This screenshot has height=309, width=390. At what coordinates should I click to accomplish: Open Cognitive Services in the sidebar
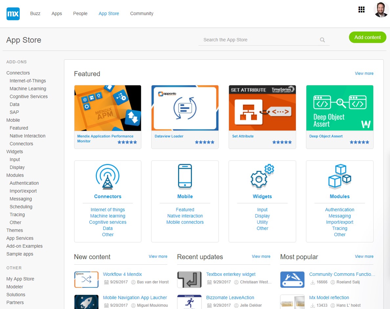click(x=29, y=97)
